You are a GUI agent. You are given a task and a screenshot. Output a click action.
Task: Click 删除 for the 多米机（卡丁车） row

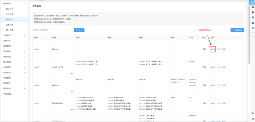(224, 67)
